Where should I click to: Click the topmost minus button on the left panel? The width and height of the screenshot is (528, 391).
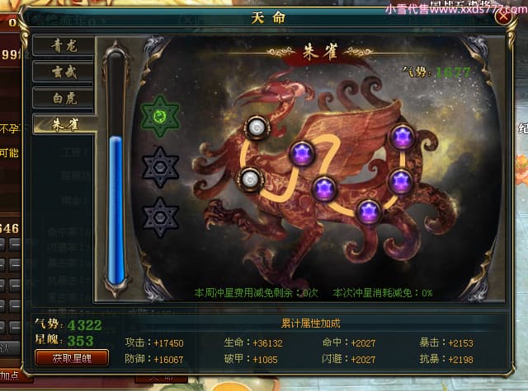15,244
